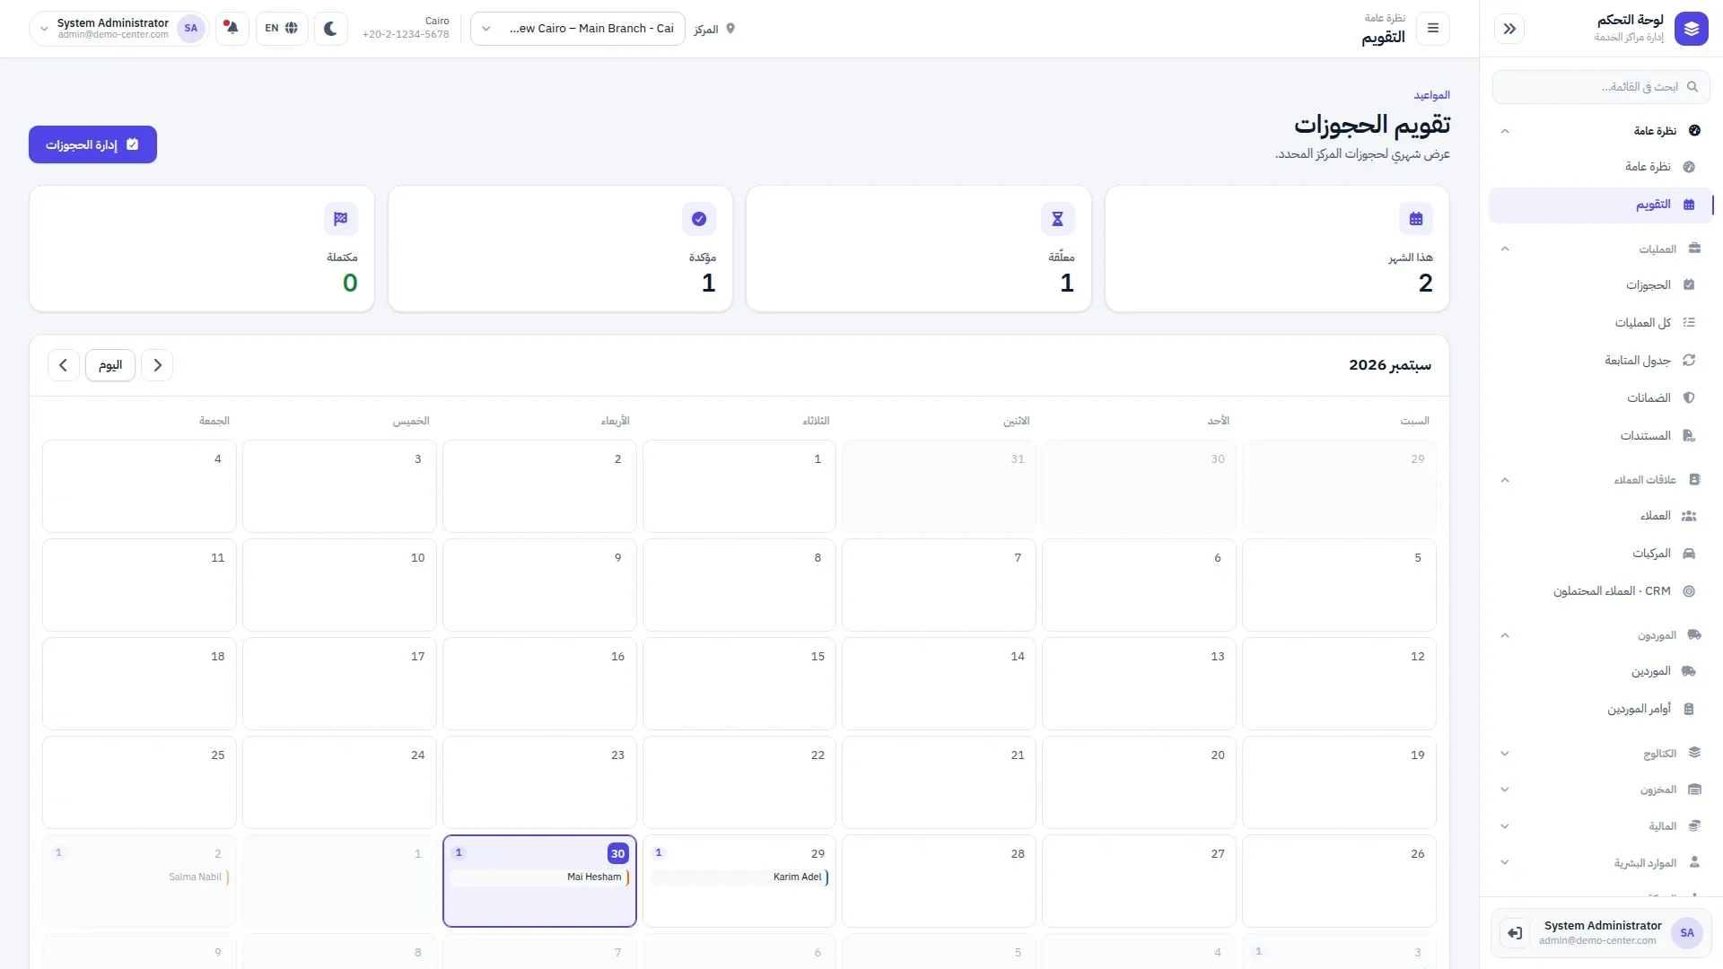Select the highlighted day 30 calendar cell
Viewport: 1723px width, 969px height.
click(539, 881)
